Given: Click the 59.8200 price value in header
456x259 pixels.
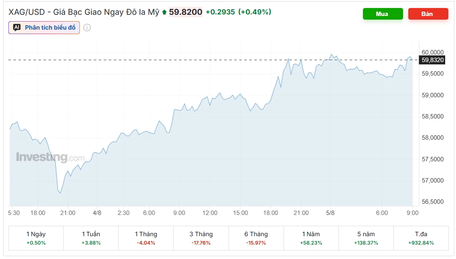Looking at the screenshot, I should tap(186, 12).
